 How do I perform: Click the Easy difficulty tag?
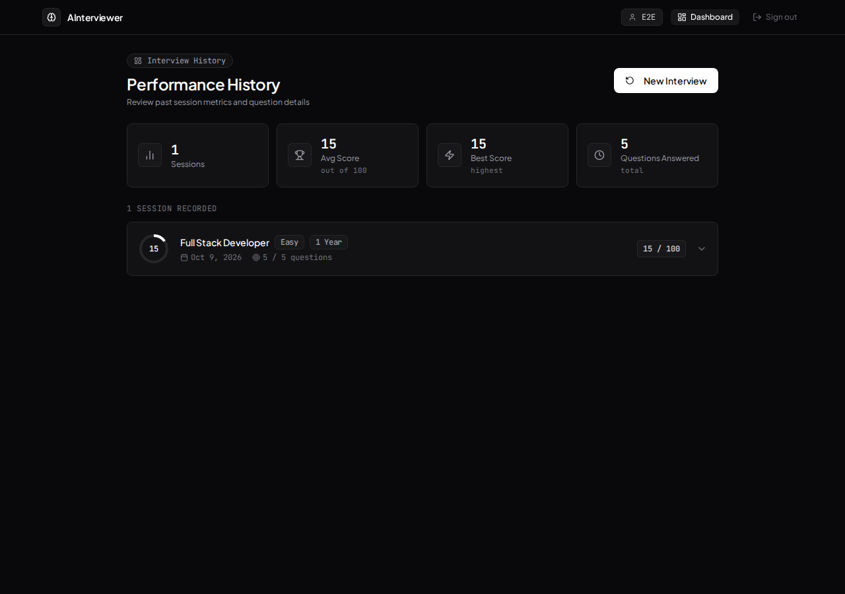(289, 242)
